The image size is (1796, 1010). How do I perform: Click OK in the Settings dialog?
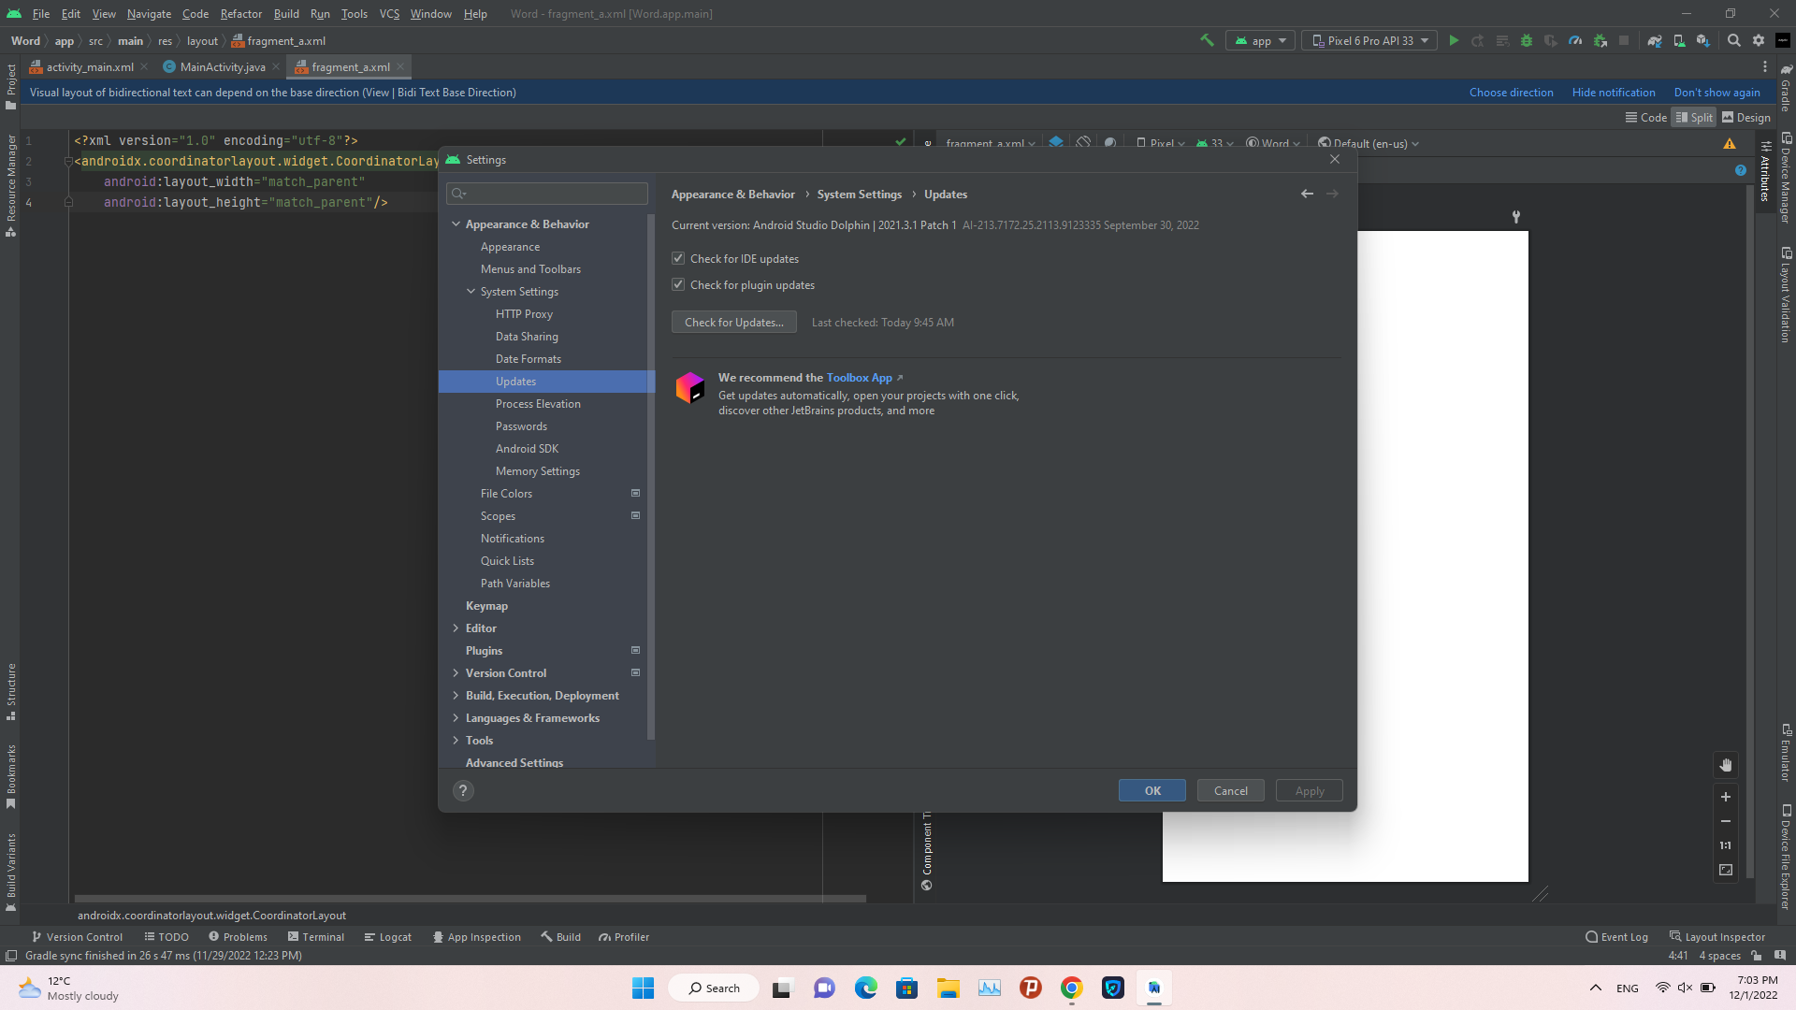pyautogui.click(x=1152, y=790)
